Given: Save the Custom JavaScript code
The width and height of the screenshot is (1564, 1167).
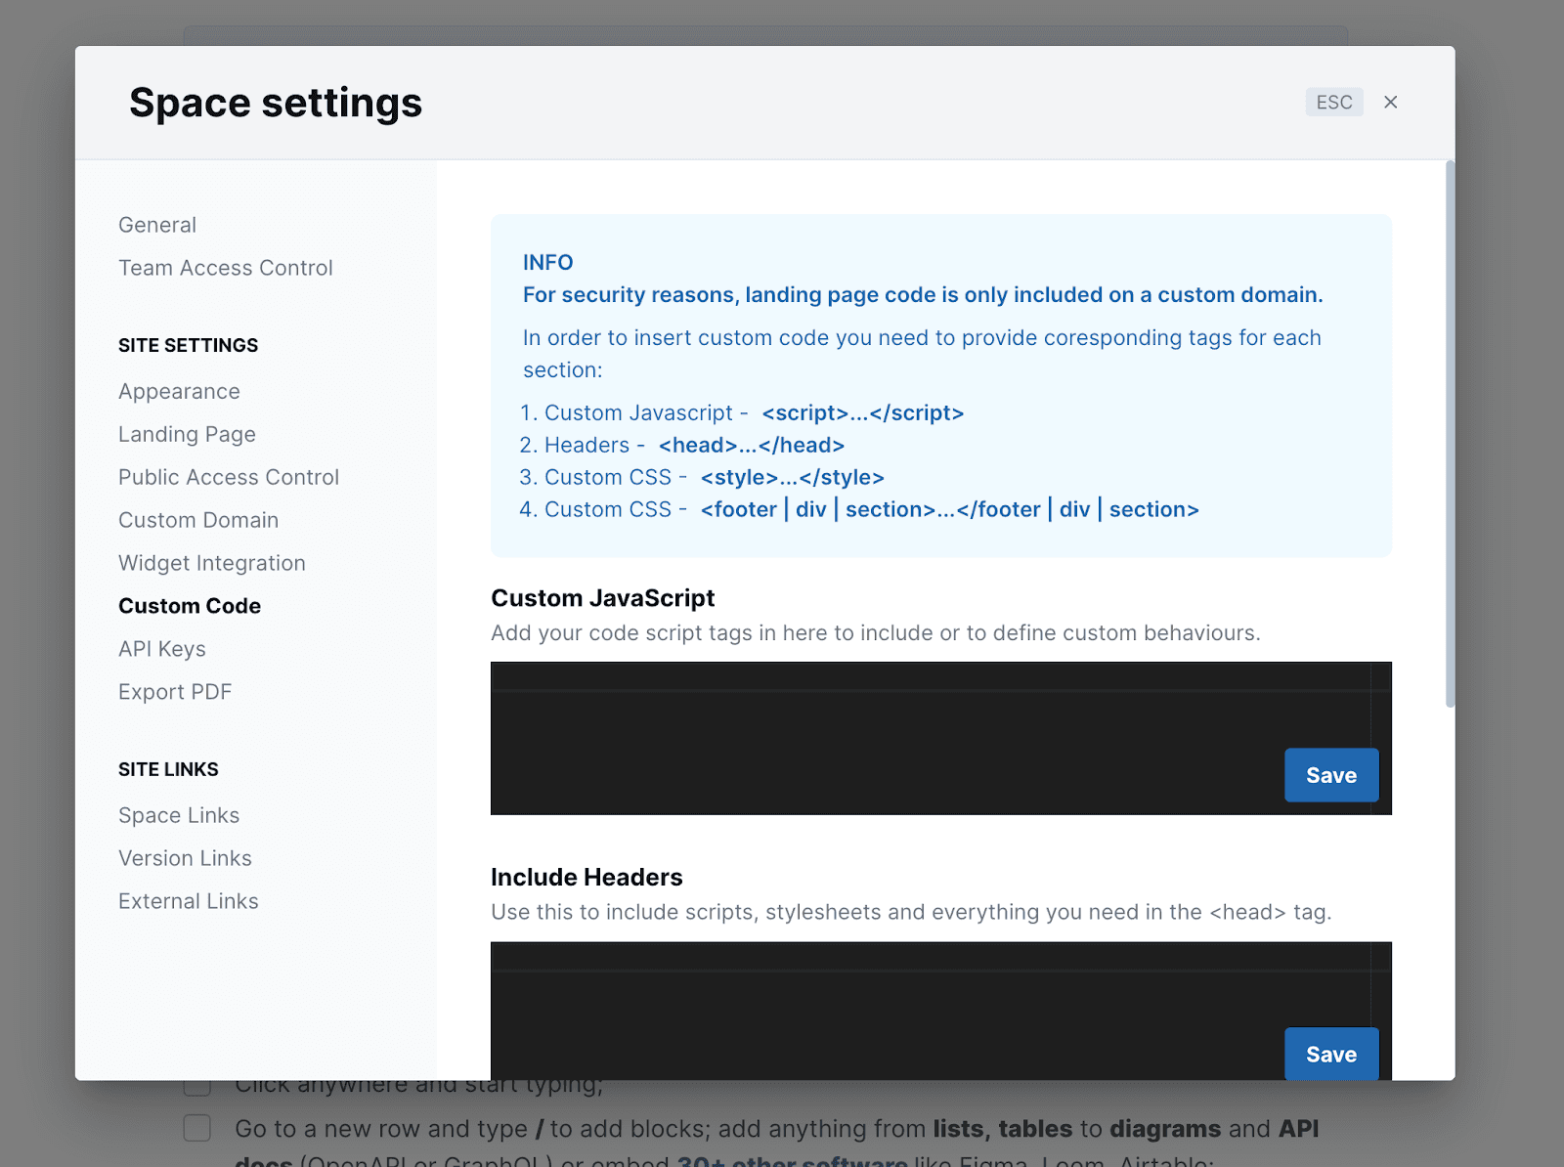Looking at the screenshot, I should click(1330, 775).
